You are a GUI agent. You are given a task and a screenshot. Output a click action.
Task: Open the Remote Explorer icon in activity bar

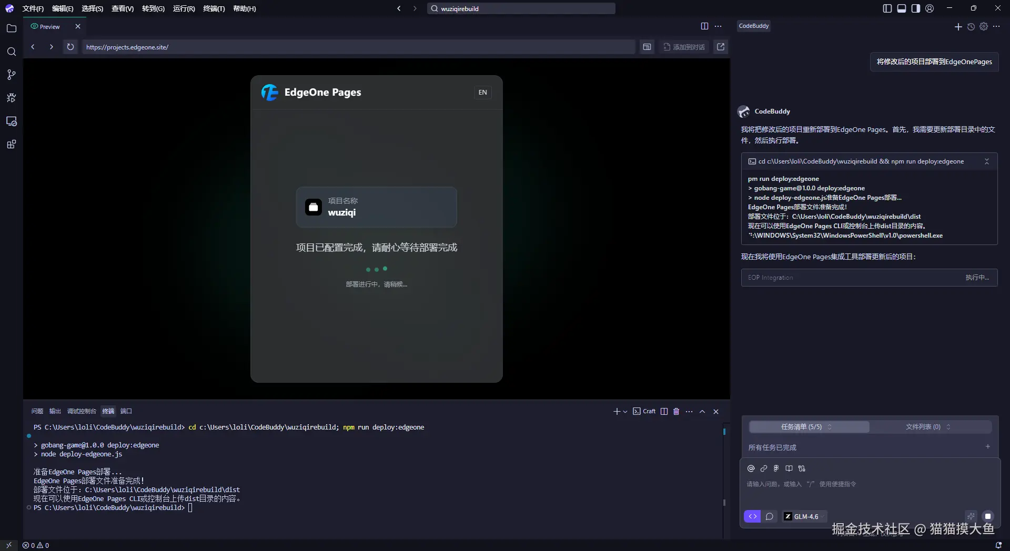click(12, 121)
